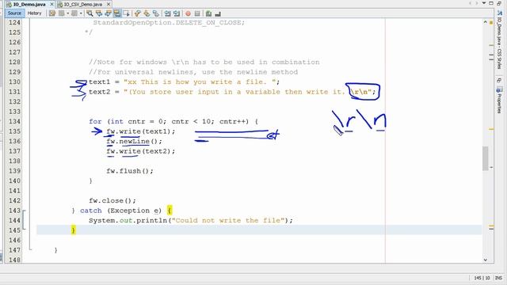Click the for loop keyword on line 134
This screenshot has width=507, height=285.
(95, 121)
